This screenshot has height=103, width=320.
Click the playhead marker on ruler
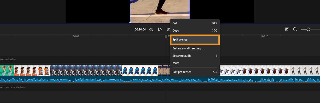(x=166, y=36)
